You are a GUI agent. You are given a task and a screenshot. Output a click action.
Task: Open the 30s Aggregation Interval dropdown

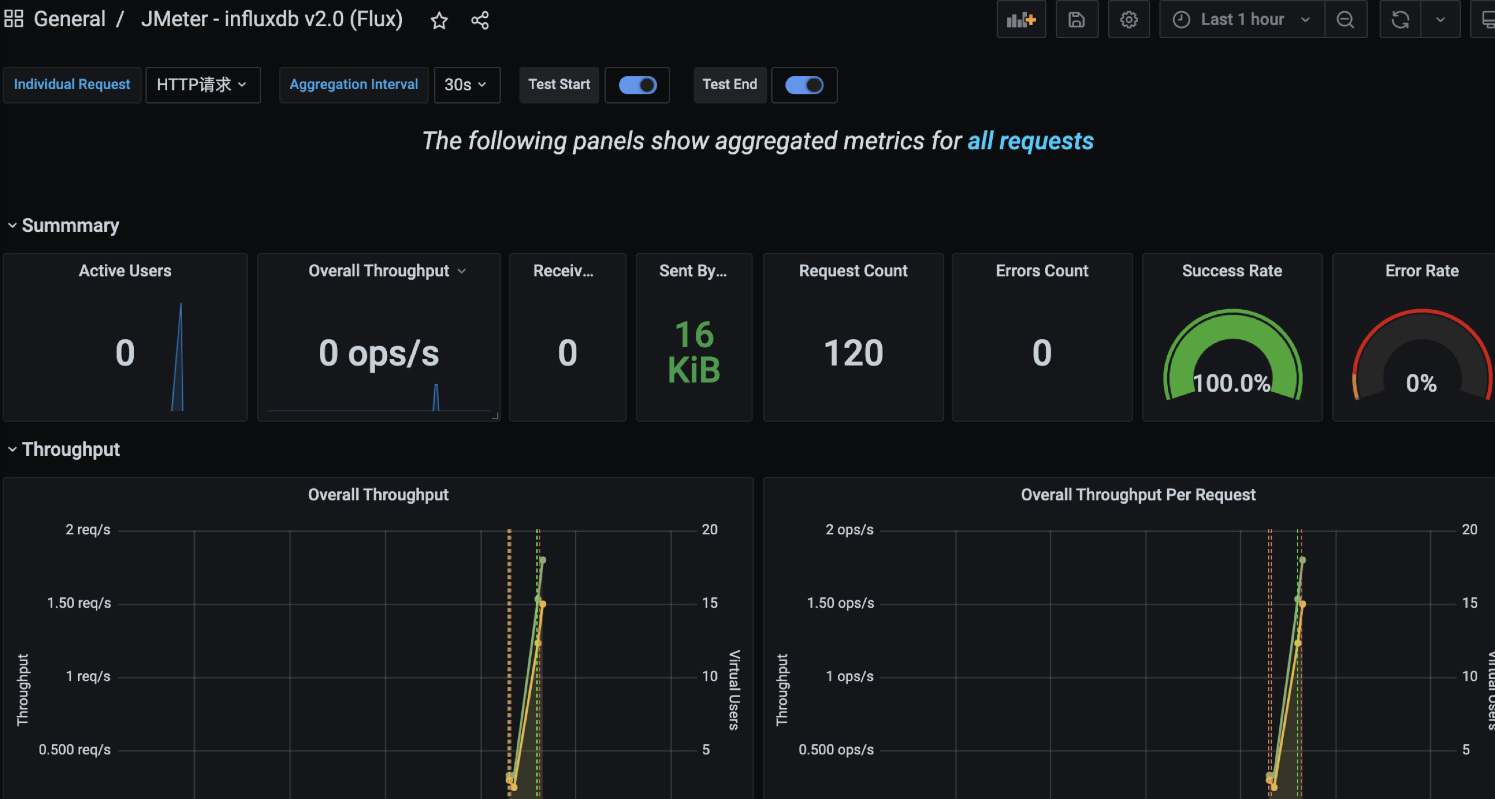pyautogui.click(x=467, y=85)
